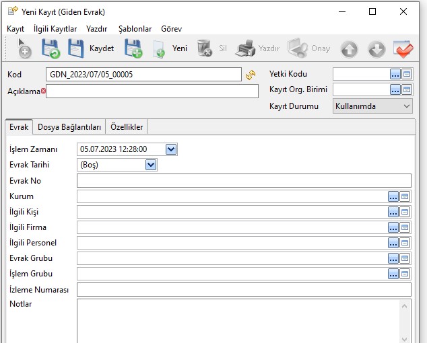The image size is (427, 343).
Task: Click the Evrak No input field
Action: click(243, 180)
